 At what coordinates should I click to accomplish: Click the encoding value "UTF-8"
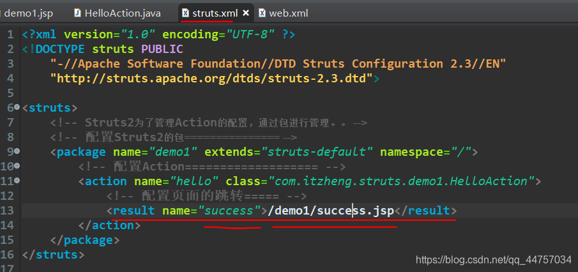[x=250, y=34]
